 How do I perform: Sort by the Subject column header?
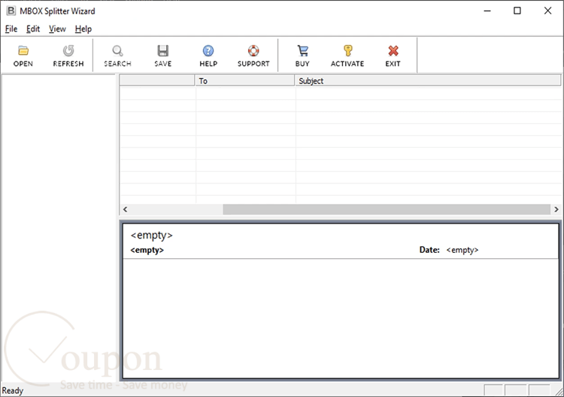pos(428,81)
